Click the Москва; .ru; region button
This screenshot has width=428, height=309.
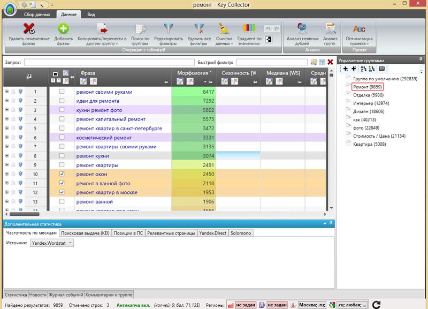[312, 305]
